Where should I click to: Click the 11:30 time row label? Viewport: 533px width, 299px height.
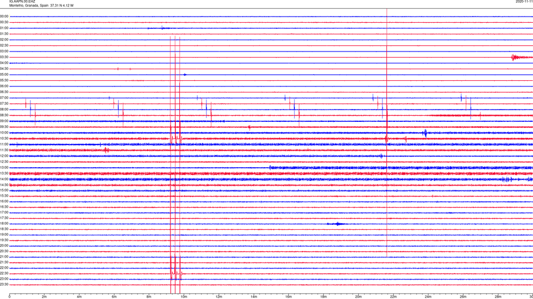(4, 150)
